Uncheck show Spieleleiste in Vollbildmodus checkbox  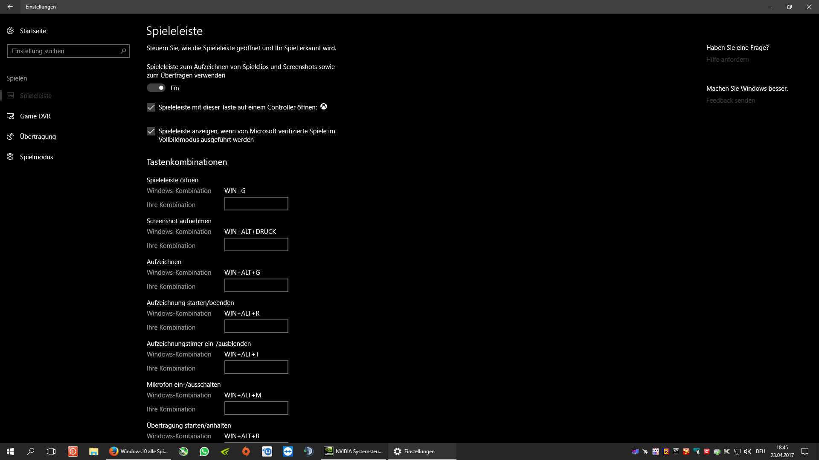(x=151, y=131)
